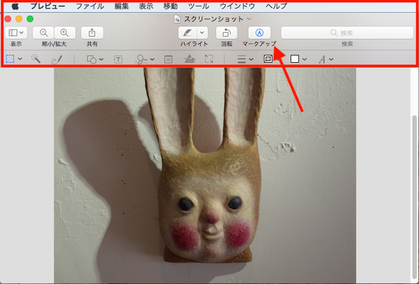Select the Sketch pen drawing tool
This screenshot has width=419, height=284.
coord(57,59)
